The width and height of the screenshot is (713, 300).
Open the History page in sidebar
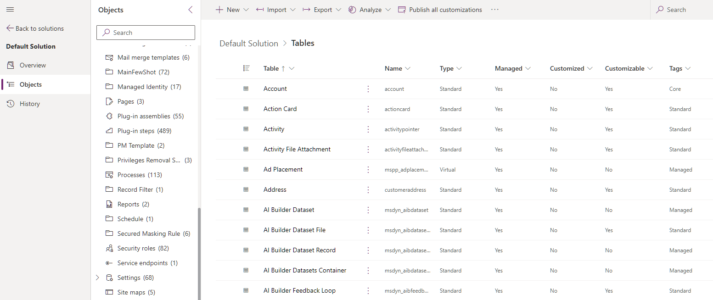30,104
